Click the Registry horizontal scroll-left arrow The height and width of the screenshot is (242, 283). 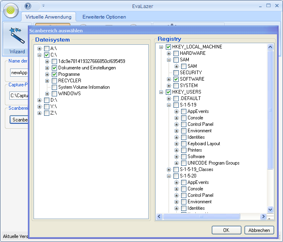(159, 217)
